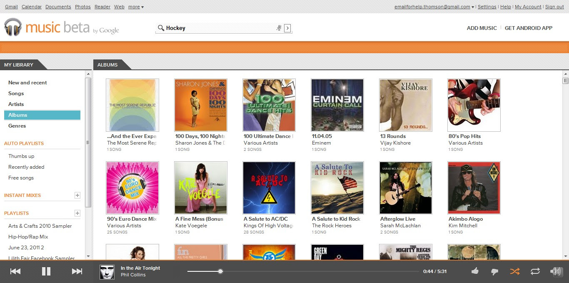
Task: Open 100 Days, 100 Nights album cover
Action: click(x=201, y=105)
